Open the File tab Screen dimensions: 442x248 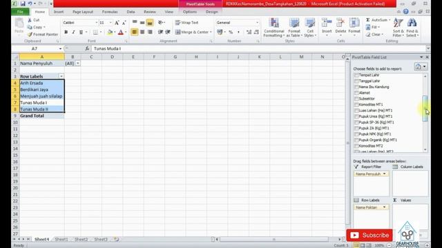[20, 12]
